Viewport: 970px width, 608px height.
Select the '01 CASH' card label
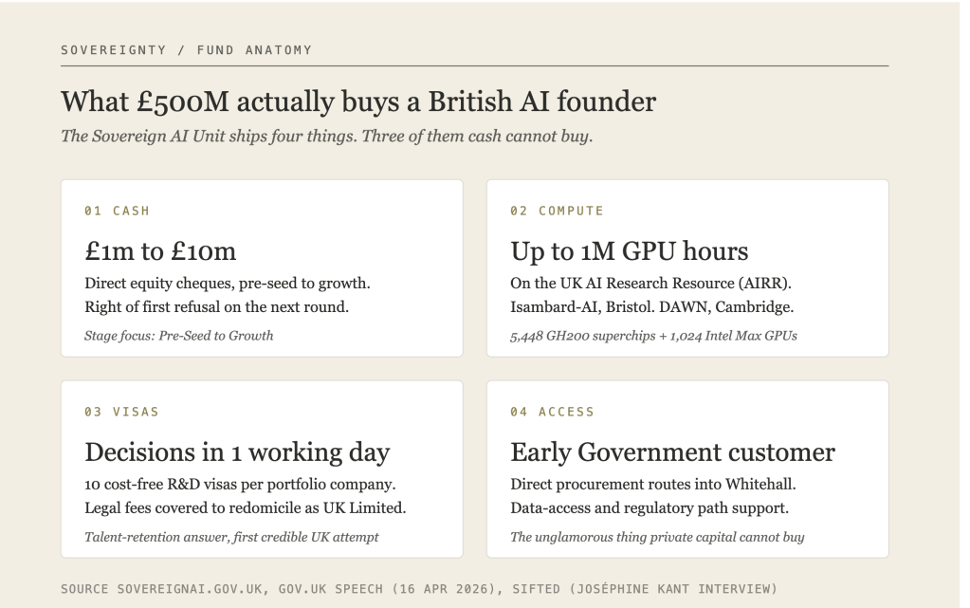pyautogui.click(x=118, y=211)
